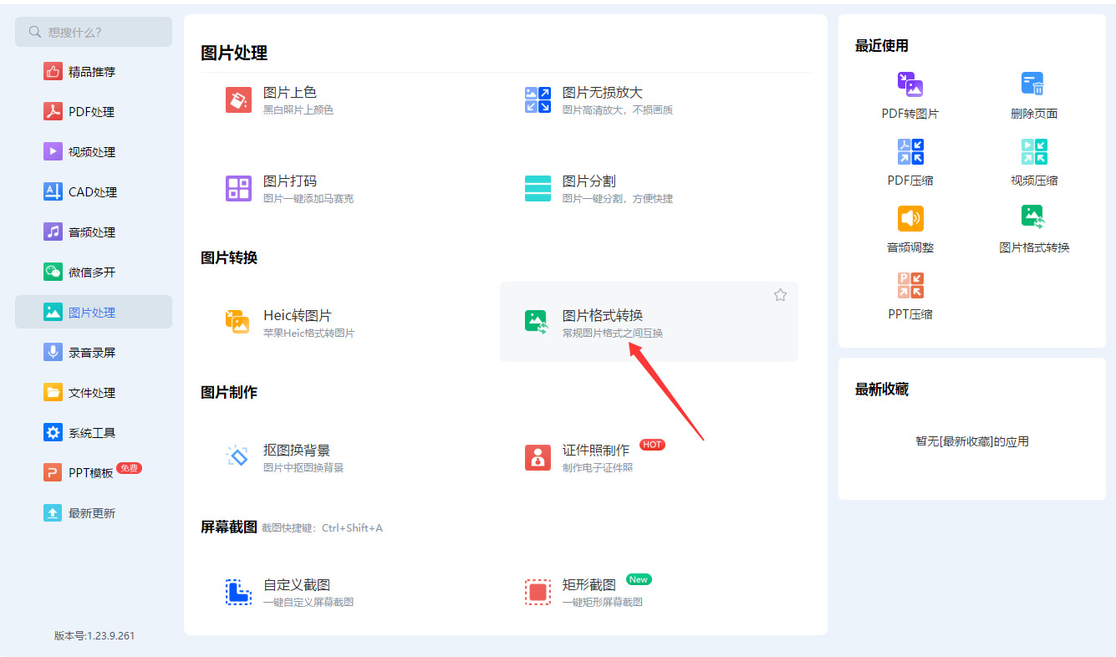The image size is (1116, 657).
Task: Select the 图片分割 split icon
Action: (538, 189)
